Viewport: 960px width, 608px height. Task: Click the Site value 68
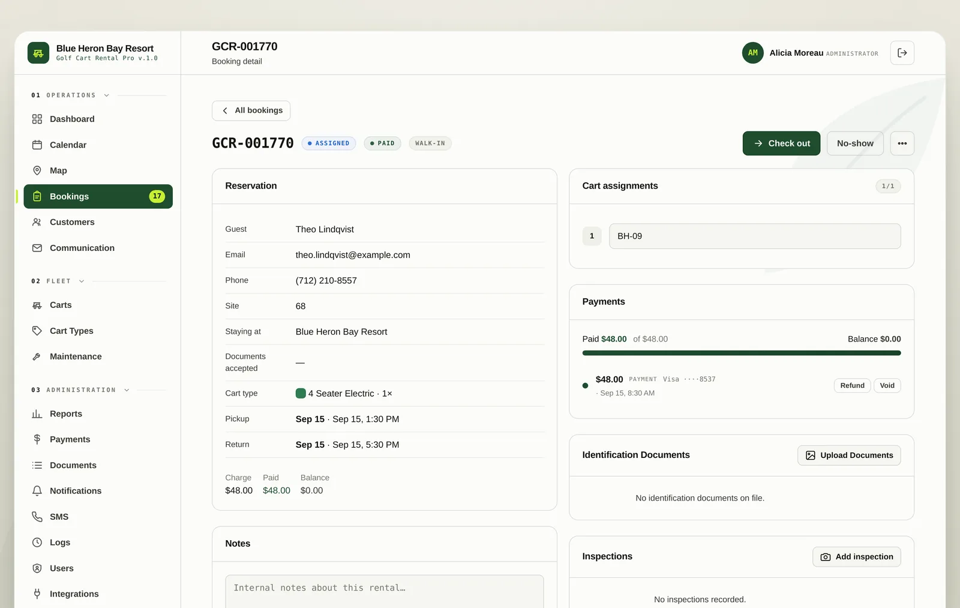[301, 306]
